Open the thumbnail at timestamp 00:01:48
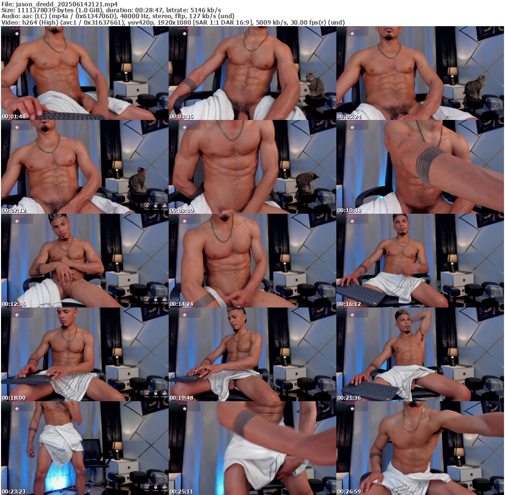The height and width of the screenshot is (495, 505). tap(84, 73)
